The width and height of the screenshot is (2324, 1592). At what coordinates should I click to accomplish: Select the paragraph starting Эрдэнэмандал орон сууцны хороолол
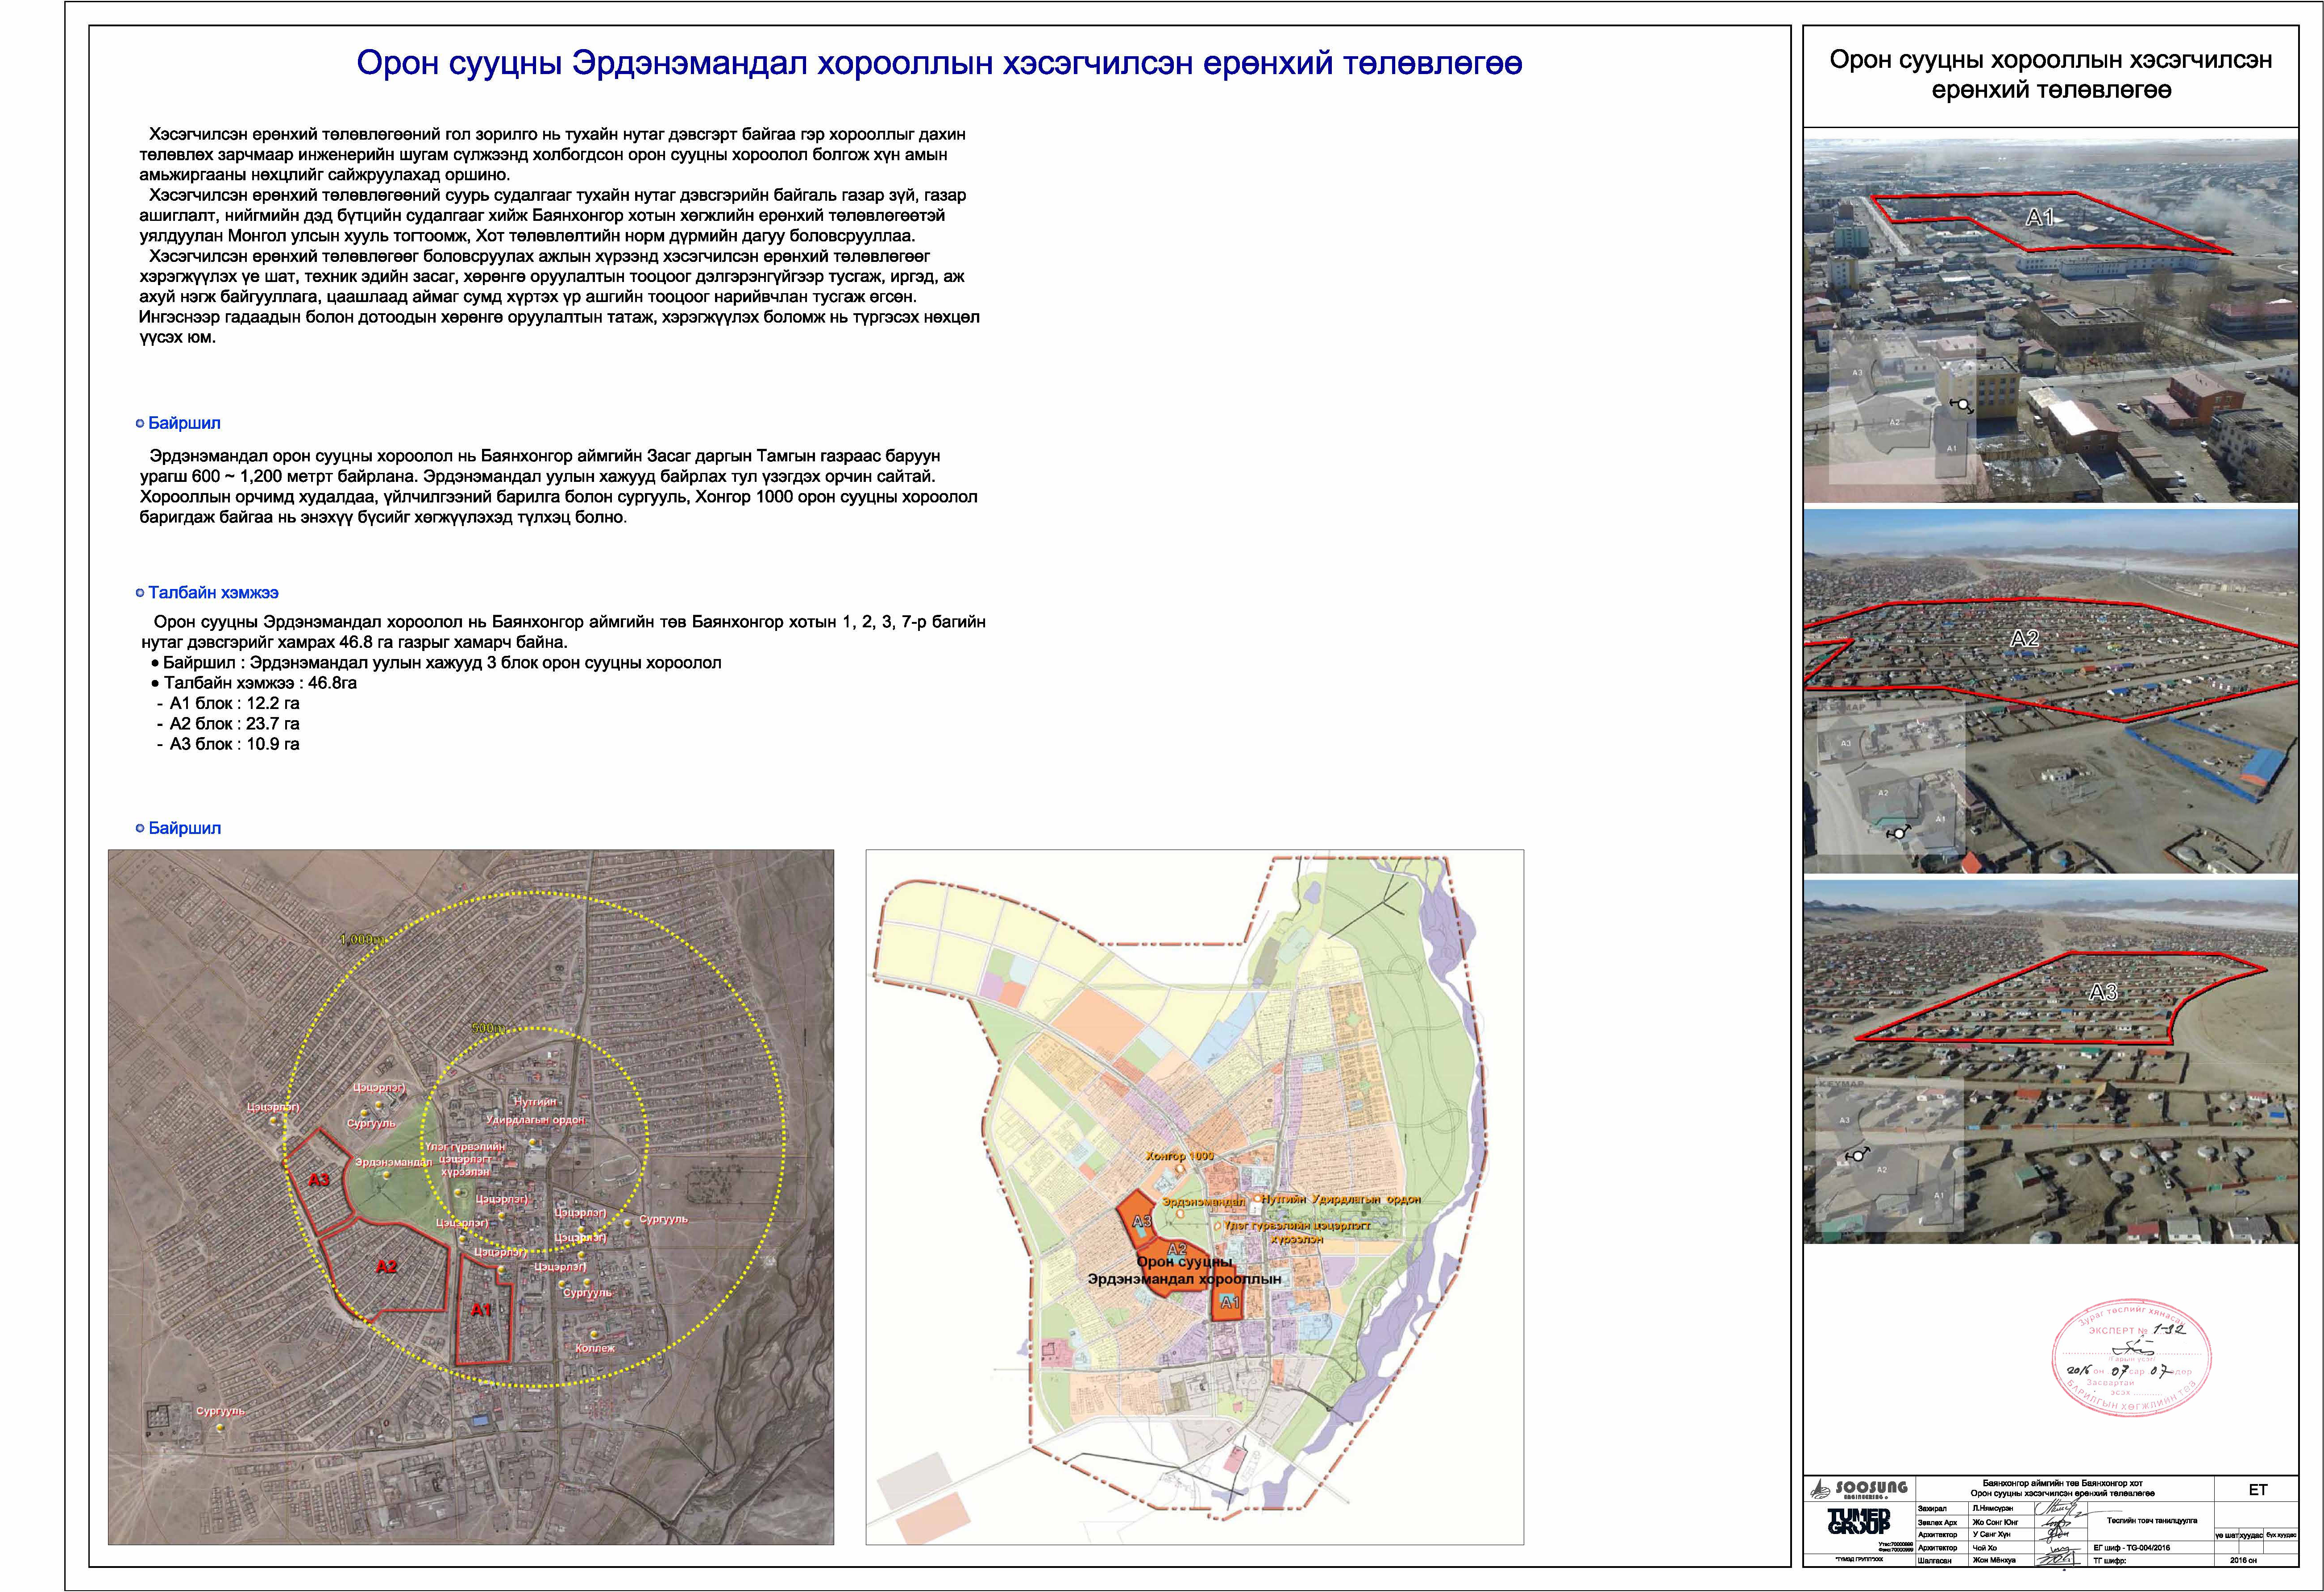tap(558, 486)
